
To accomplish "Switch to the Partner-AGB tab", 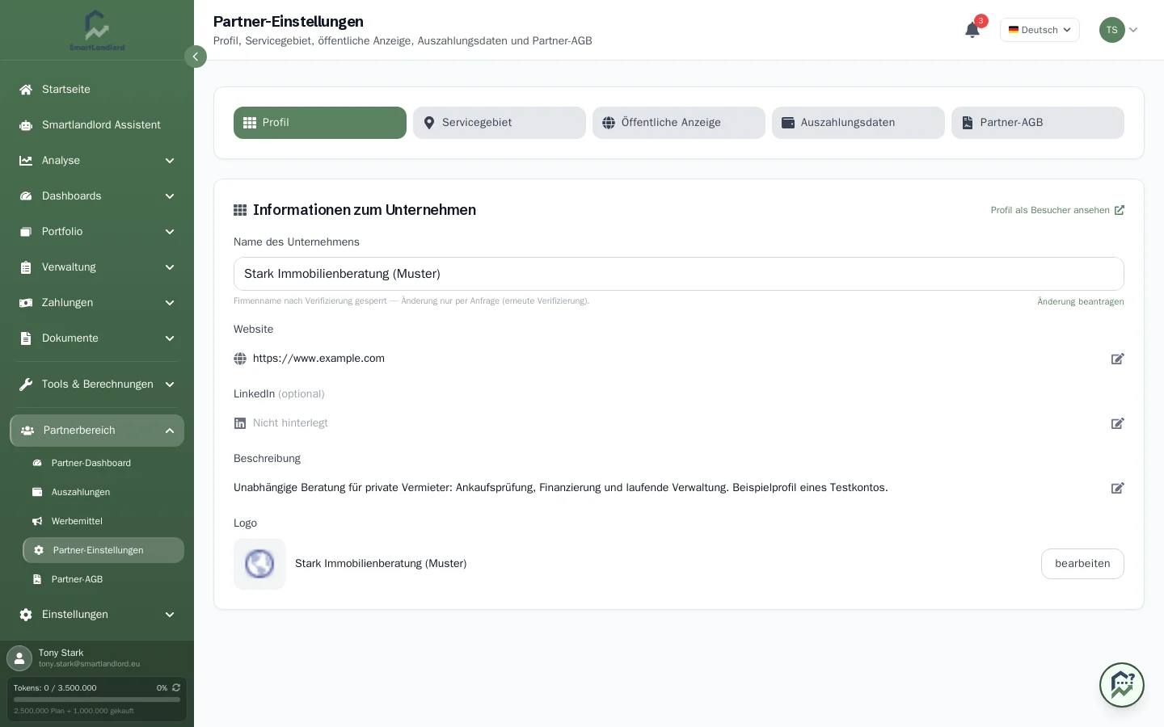I will [x=1038, y=123].
